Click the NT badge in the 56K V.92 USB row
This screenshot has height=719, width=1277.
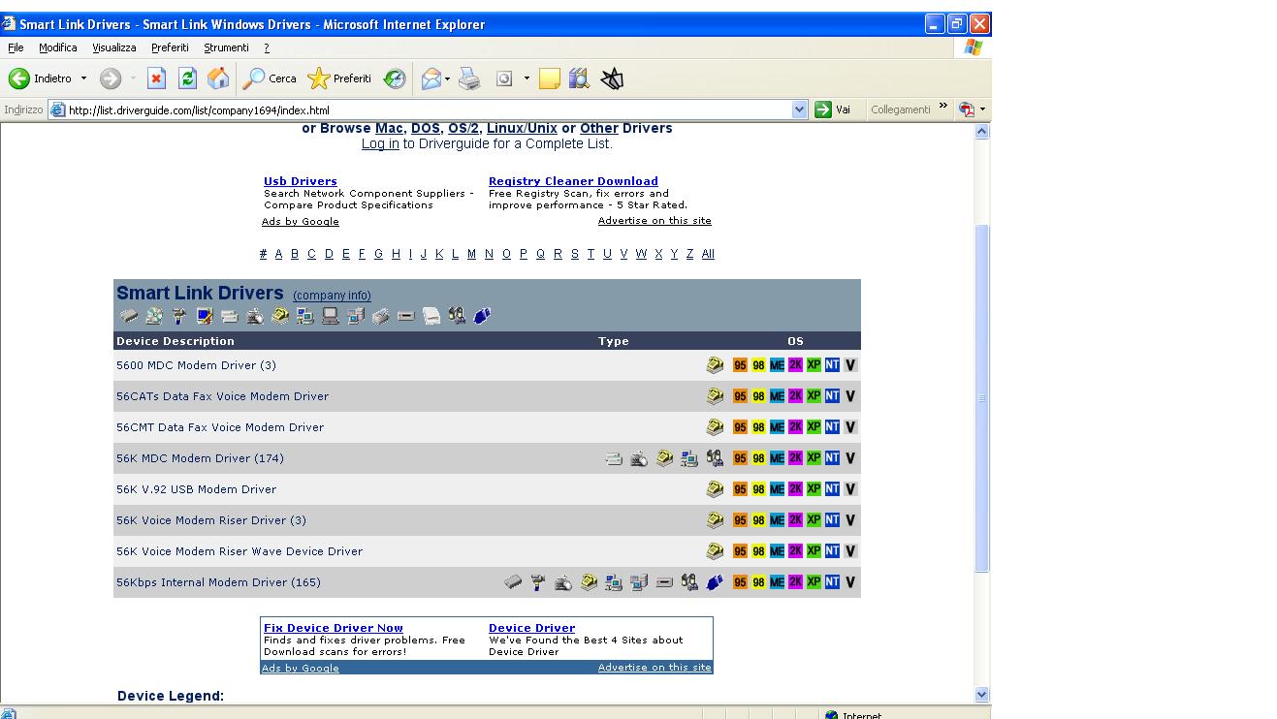point(832,489)
